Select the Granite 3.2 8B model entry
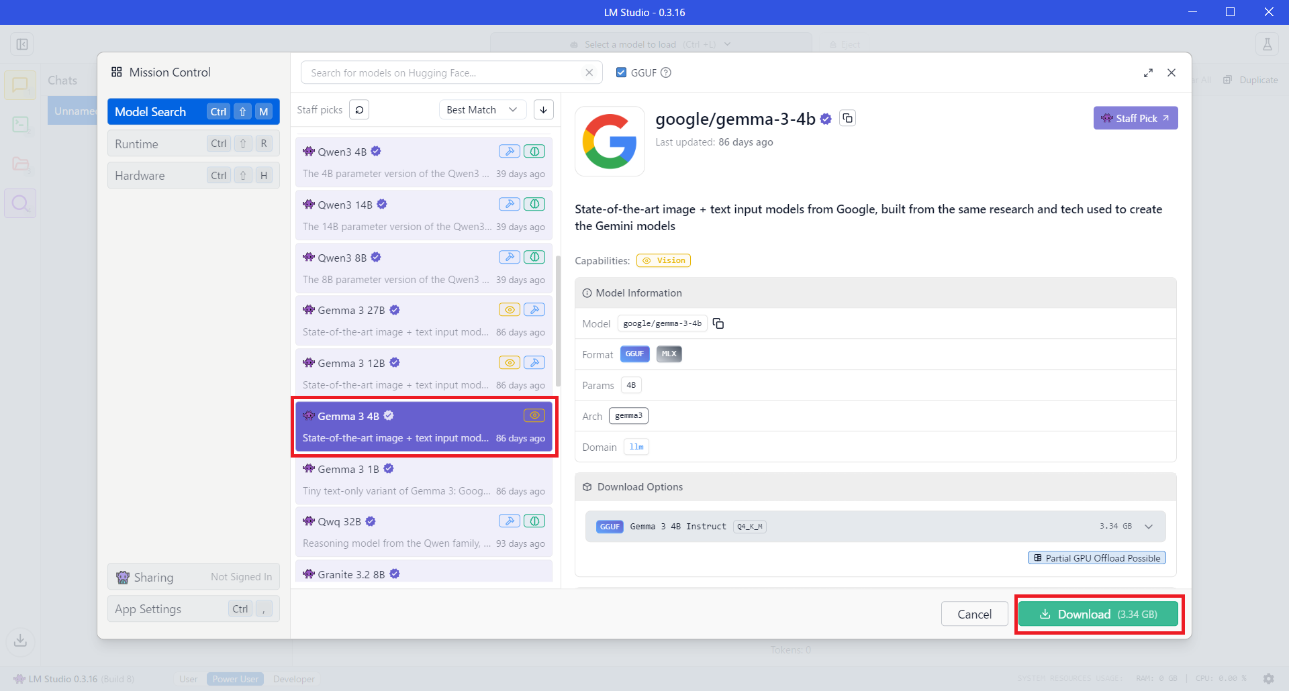The height and width of the screenshot is (691, 1289). [424, 572]
